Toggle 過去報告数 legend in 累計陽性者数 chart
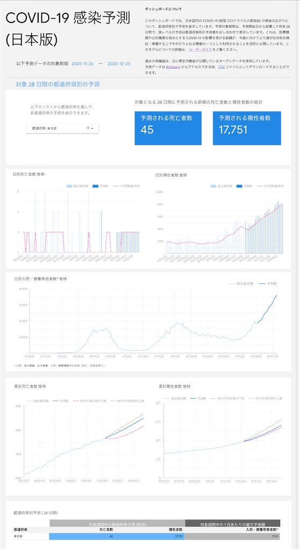The height and width of the screenshot is (549, 300). [x=175, y=398]
